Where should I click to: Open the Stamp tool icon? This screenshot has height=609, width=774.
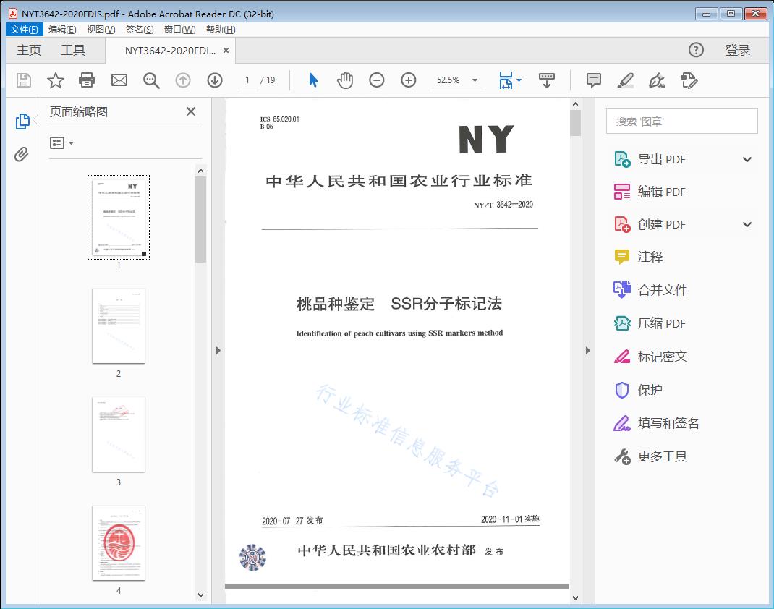pyautogui.click(x=689, y=80)
